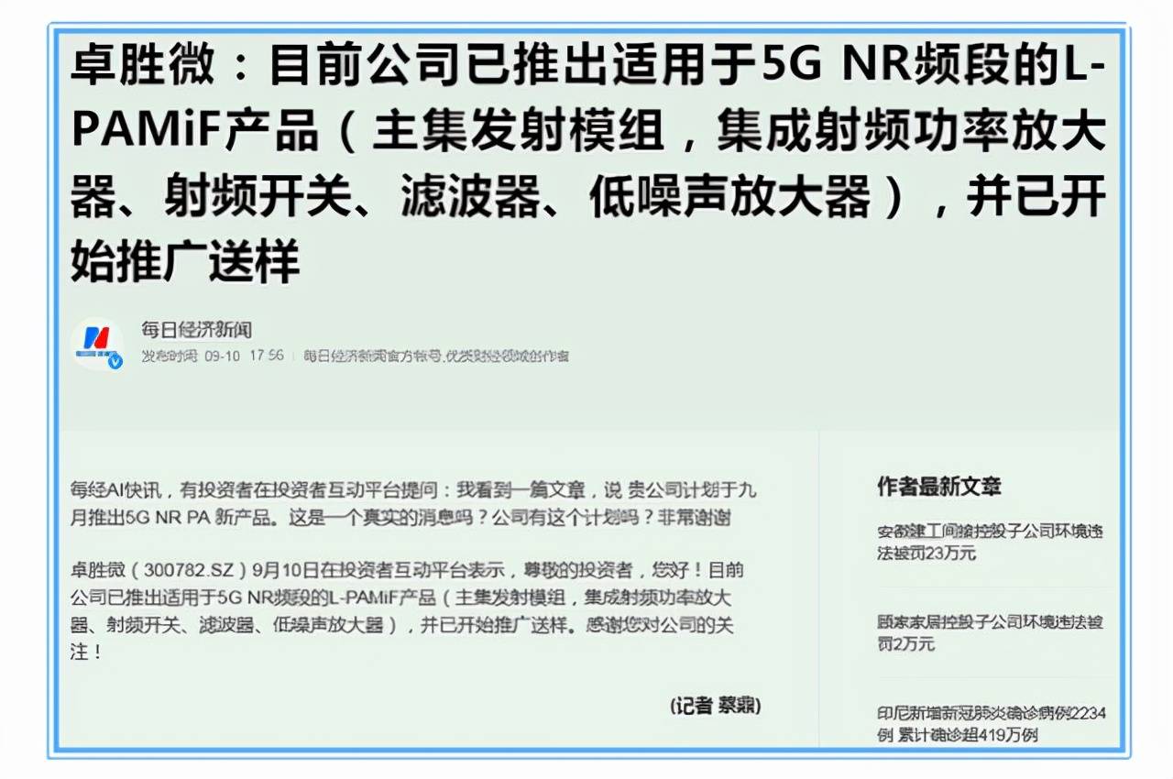Click 罚2万元 line in sidebar
This screenshot has height=779, width=1173.
coord(906,644)
